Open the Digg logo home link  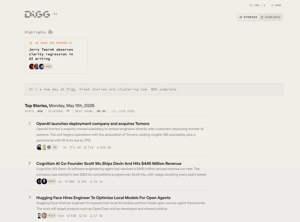tap(37, 14)
